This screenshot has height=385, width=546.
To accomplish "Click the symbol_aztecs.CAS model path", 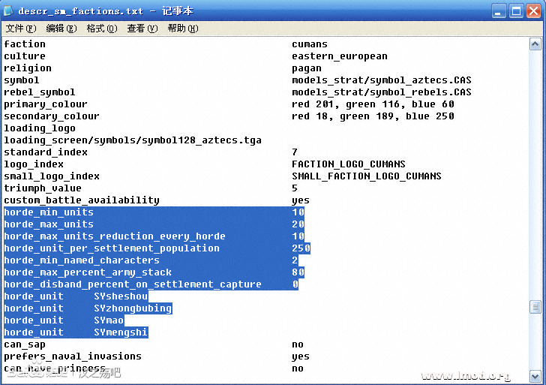I will pos(381,80).
